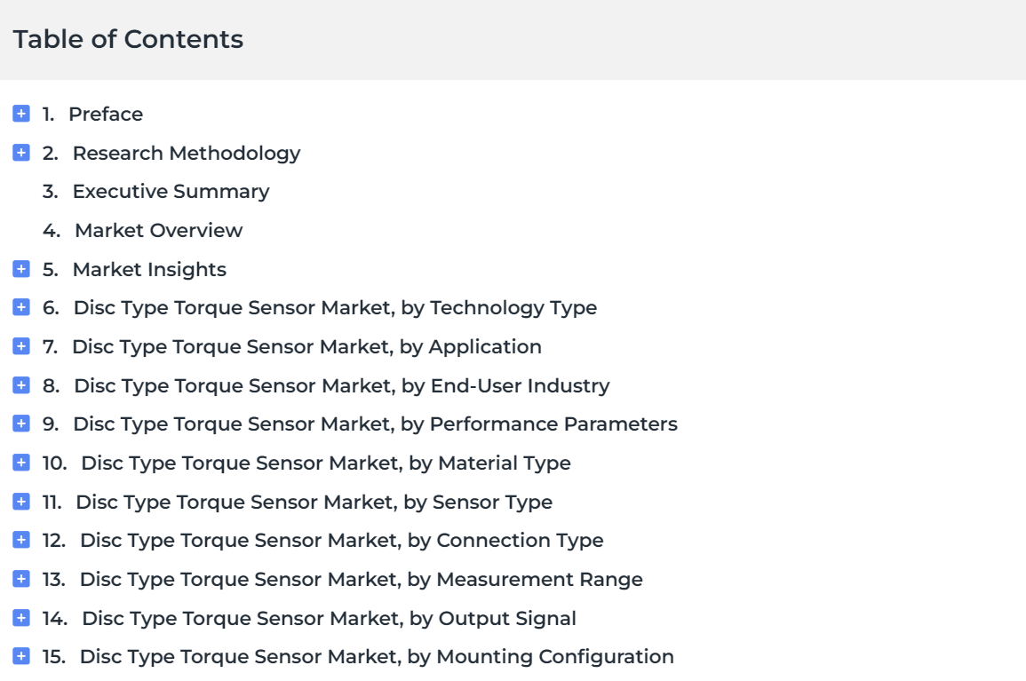Select Market Insights title text
This screenshot has height=681, width=1026.
click(x=149, y=270)
